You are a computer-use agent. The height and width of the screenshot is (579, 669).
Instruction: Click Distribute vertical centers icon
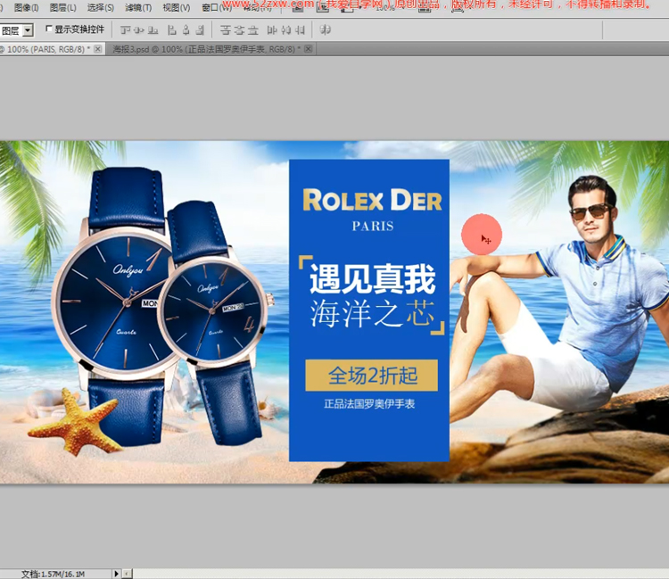click(239, 29)
